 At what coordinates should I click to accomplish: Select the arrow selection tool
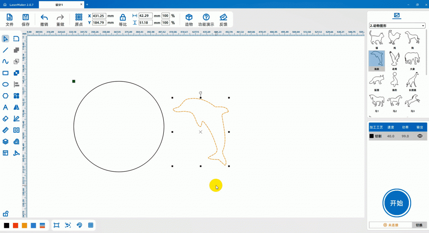[5, 39]
